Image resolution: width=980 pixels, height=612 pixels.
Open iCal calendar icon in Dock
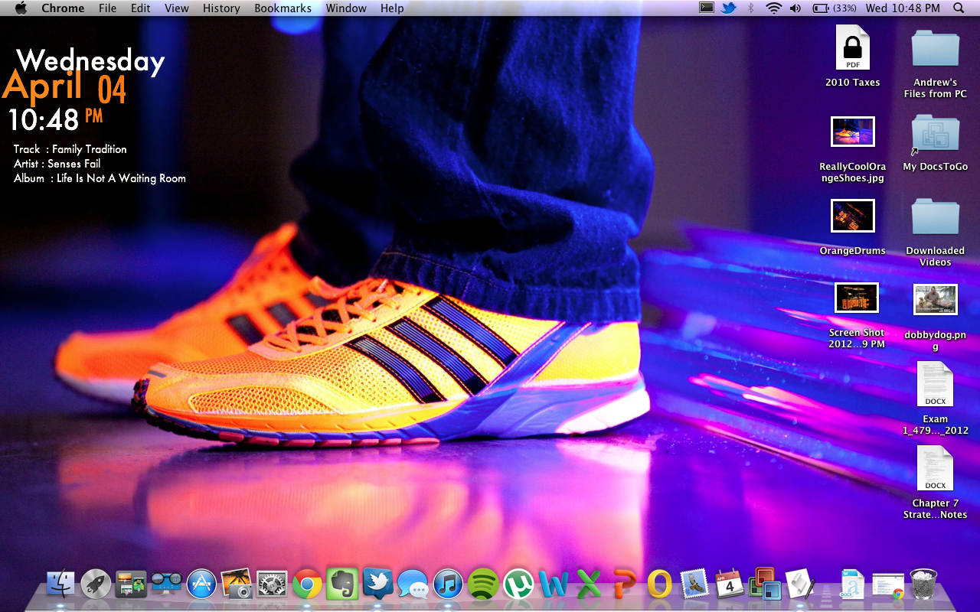[730, 584]
